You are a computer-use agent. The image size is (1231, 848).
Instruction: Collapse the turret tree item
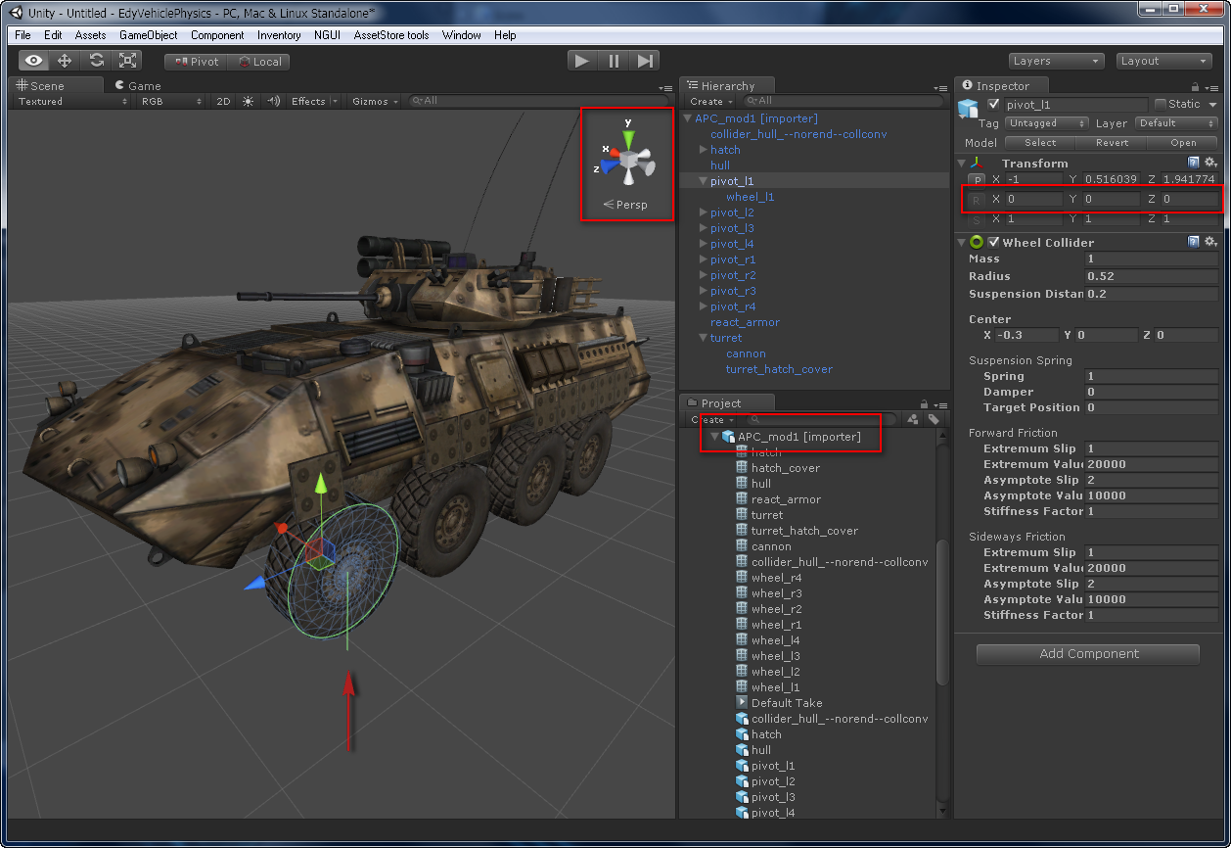(x=704, y=338)
